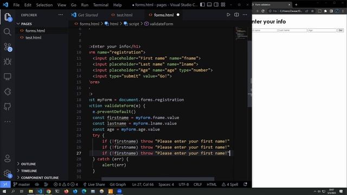The image size is (347, 195).
Task: Open the remote window indicator in status bar
Action: (5, 184)
